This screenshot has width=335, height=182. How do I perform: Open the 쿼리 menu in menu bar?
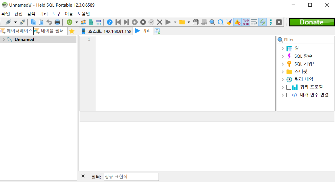[x=44, y=14]
